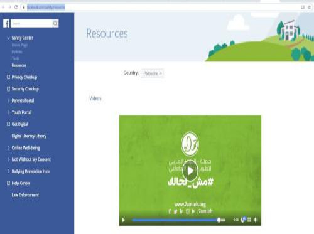Select Resources under Safety Center
The width and height of the screenshot is (314, 234).
tap(19, 65)
